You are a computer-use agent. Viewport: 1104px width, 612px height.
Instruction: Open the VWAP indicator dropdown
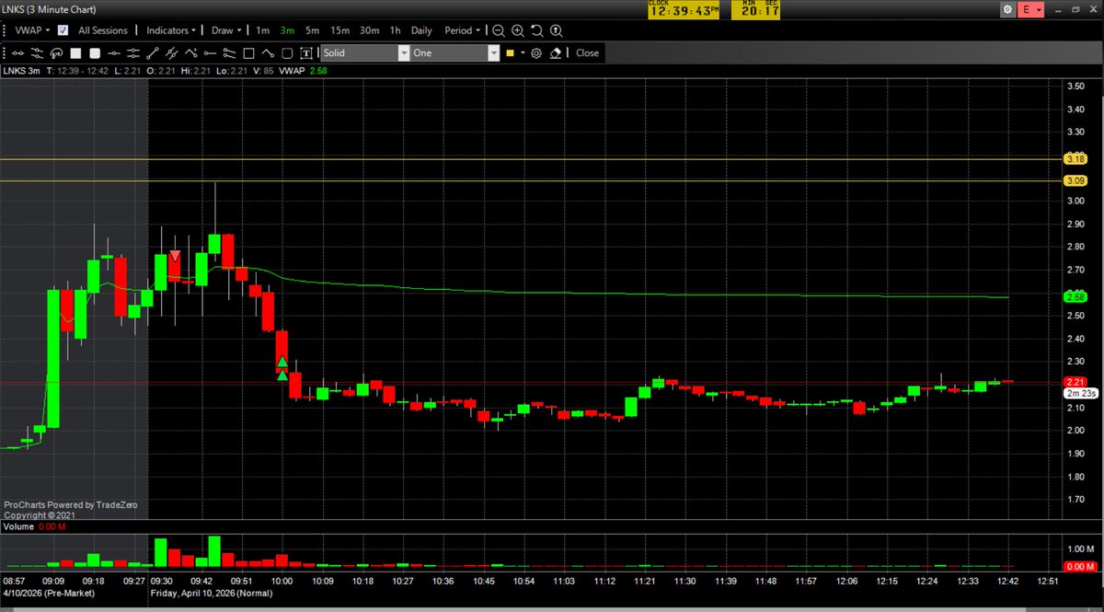point(32,30)
